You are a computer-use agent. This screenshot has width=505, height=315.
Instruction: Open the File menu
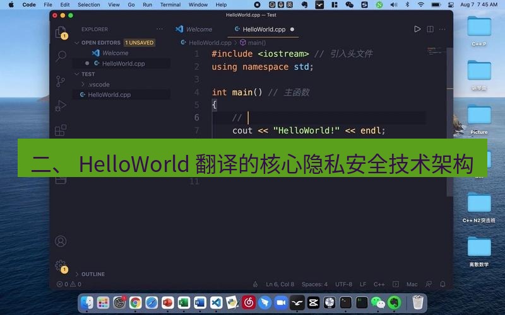48,5
